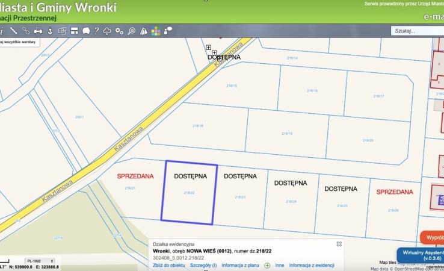Focus the Szukaj search field
This screenshot has width=444, height=271.
(418, 31)
